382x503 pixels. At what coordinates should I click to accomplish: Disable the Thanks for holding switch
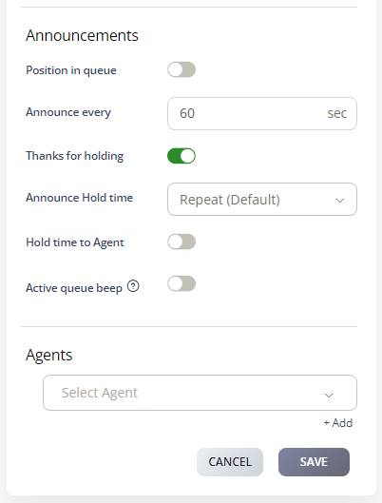pyautogui.click(x=181, y=156)
